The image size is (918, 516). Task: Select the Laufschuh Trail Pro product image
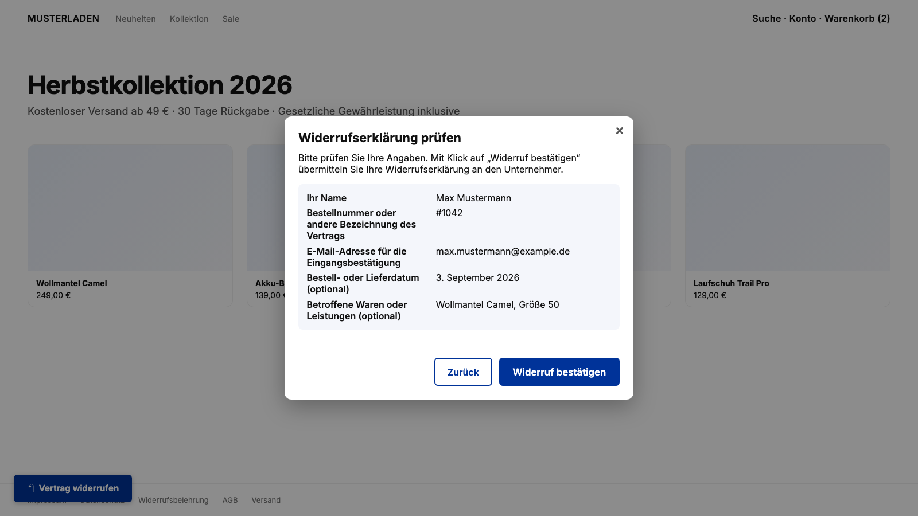coord(788,208)
